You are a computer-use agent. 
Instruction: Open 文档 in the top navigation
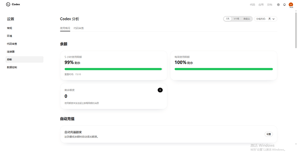coord(270,5)
